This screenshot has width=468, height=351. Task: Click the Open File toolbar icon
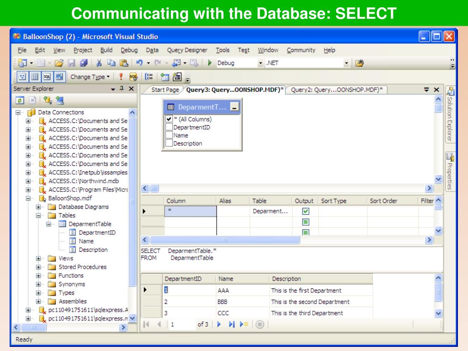(x=59, y=63)
